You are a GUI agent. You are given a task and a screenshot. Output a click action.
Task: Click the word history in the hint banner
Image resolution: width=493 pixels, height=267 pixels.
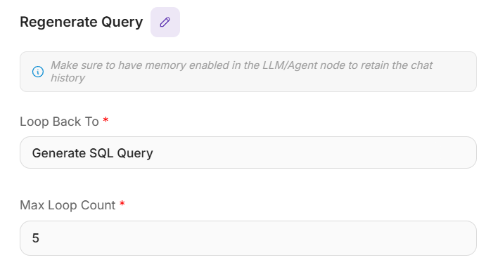click(x=68, y=78)
